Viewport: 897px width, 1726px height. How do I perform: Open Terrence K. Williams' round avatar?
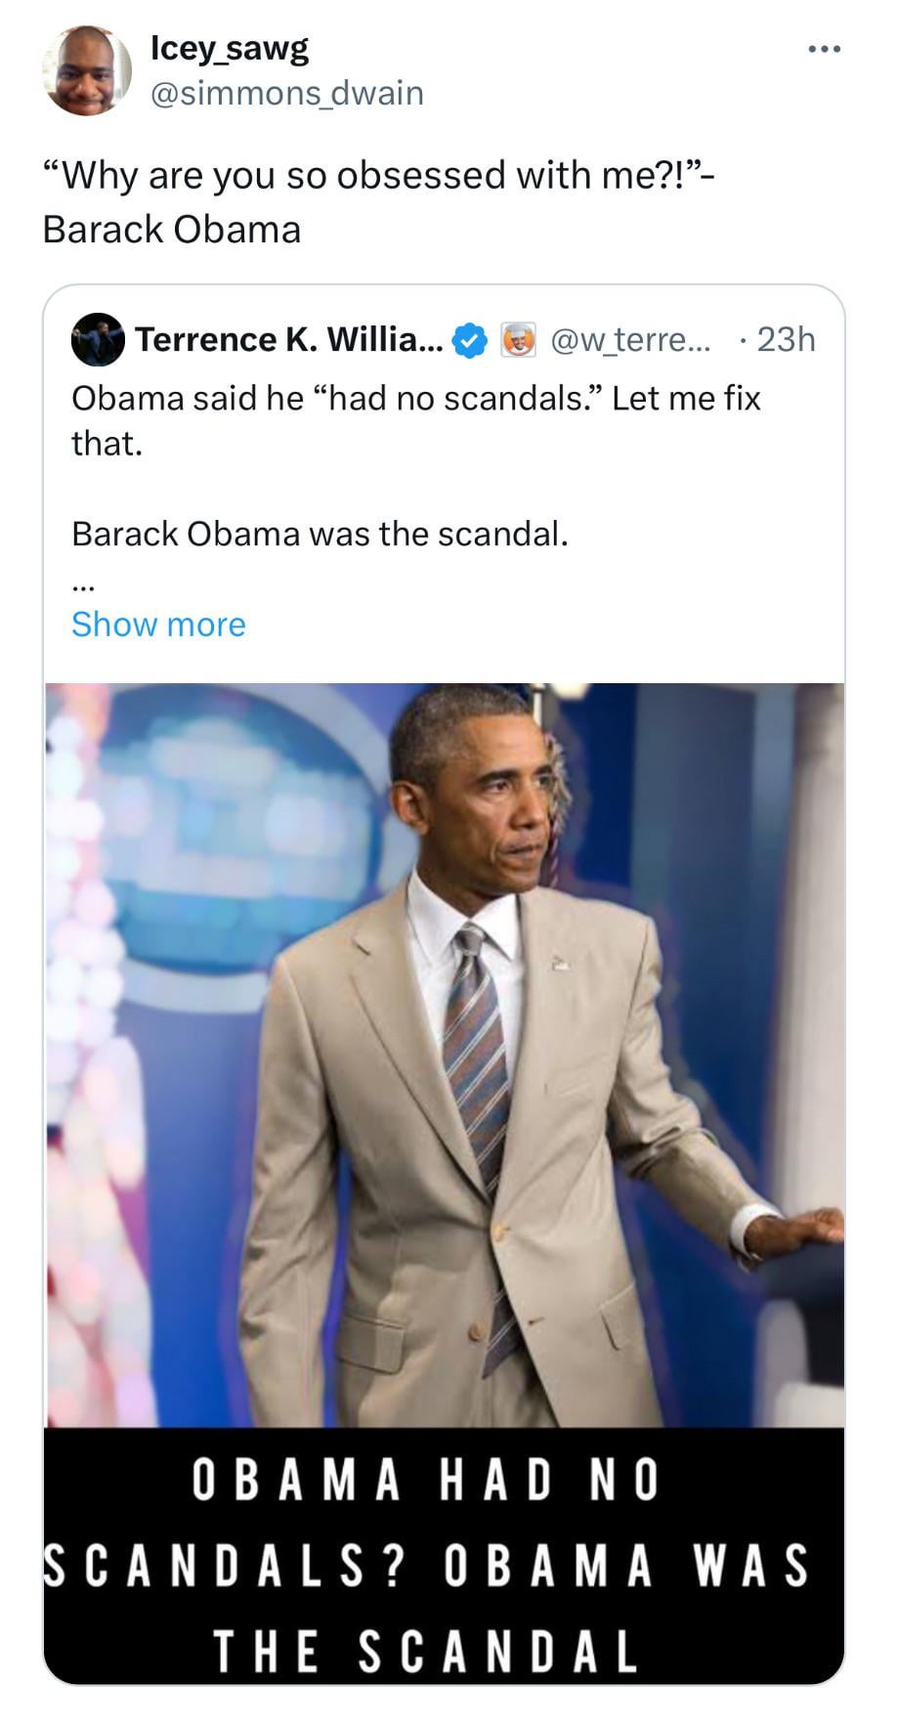98,339
